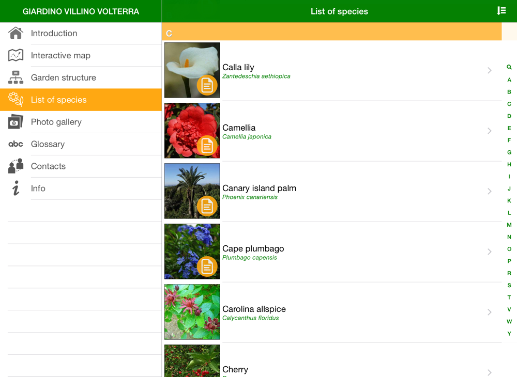Select List of species in sidebar
Screen dimensions: 517x377
point(81,100)
